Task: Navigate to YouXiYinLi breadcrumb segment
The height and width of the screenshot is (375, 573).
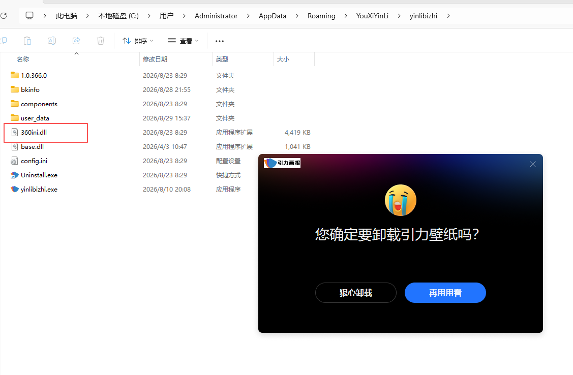Action: 372,16
